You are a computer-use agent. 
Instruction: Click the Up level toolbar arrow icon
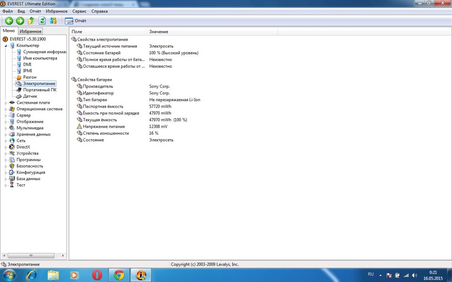[31, 21]
